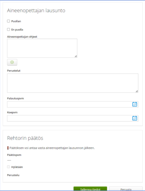Open the Palautuspvm calendar picker icon
Image resolution: width=145 pixels, height=191 pixels.
click(135, 104)
